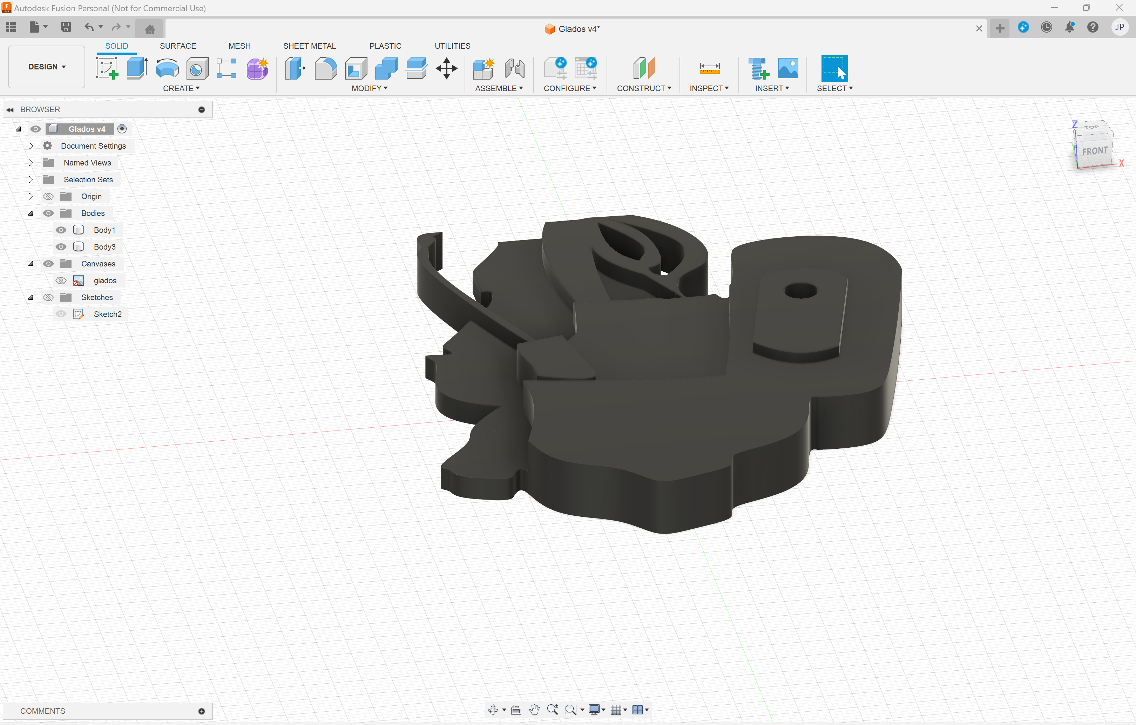Select the Move/Copy tool
Viewport: 1136px width, 725px height.
(x=446, y=68)
